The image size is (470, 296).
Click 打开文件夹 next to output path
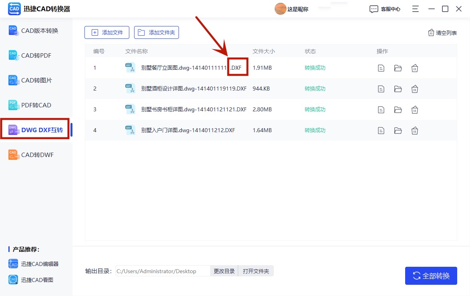pos(255,271)
